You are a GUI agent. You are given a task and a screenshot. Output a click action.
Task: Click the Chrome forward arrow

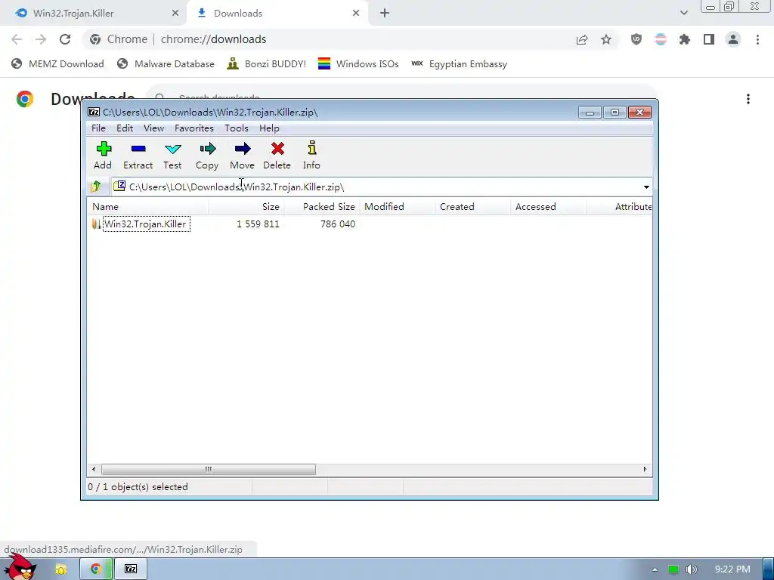point(41,39)
